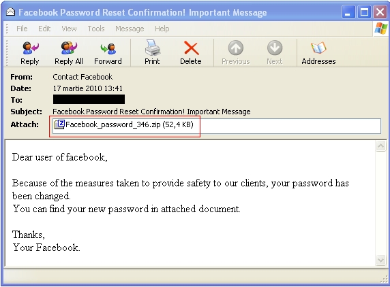
Task: Open the Edit menu
Action: point(44,29)
